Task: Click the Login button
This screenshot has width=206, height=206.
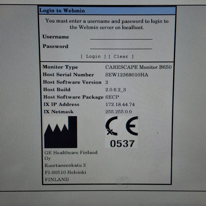Action: coord(93,57)
